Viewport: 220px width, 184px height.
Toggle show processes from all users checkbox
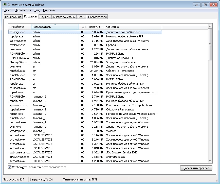(x=10, y=167)
